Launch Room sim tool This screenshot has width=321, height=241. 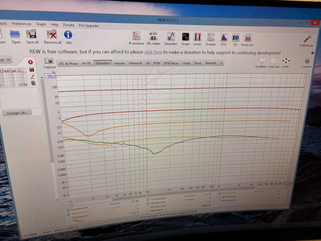(x=247, y=40)
